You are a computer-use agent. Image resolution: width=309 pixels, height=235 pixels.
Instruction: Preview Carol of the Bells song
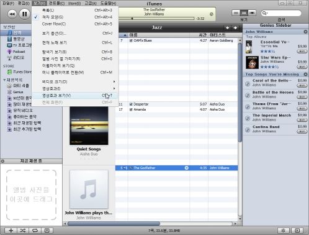[x=248, y=83]
